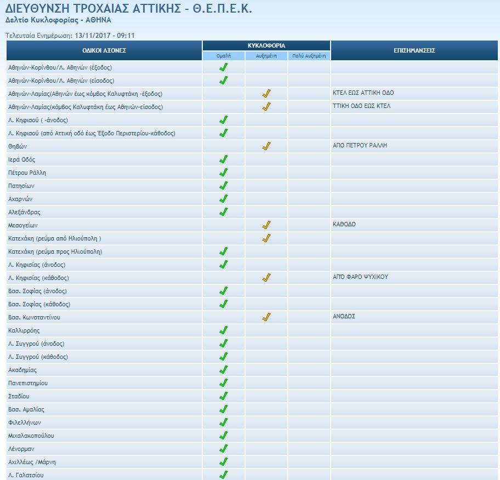This screenshot has height=480, width=500.
Task: Click the ΚΤΕΛ ΕΩΣ ΑΤΤΙΚΗ ΟΔΟ remark
Action: 363,93
